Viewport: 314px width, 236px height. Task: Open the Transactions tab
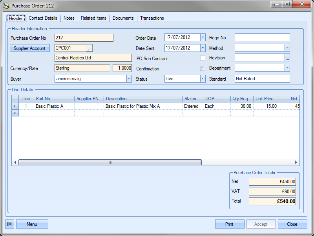(x=152, y=18)
